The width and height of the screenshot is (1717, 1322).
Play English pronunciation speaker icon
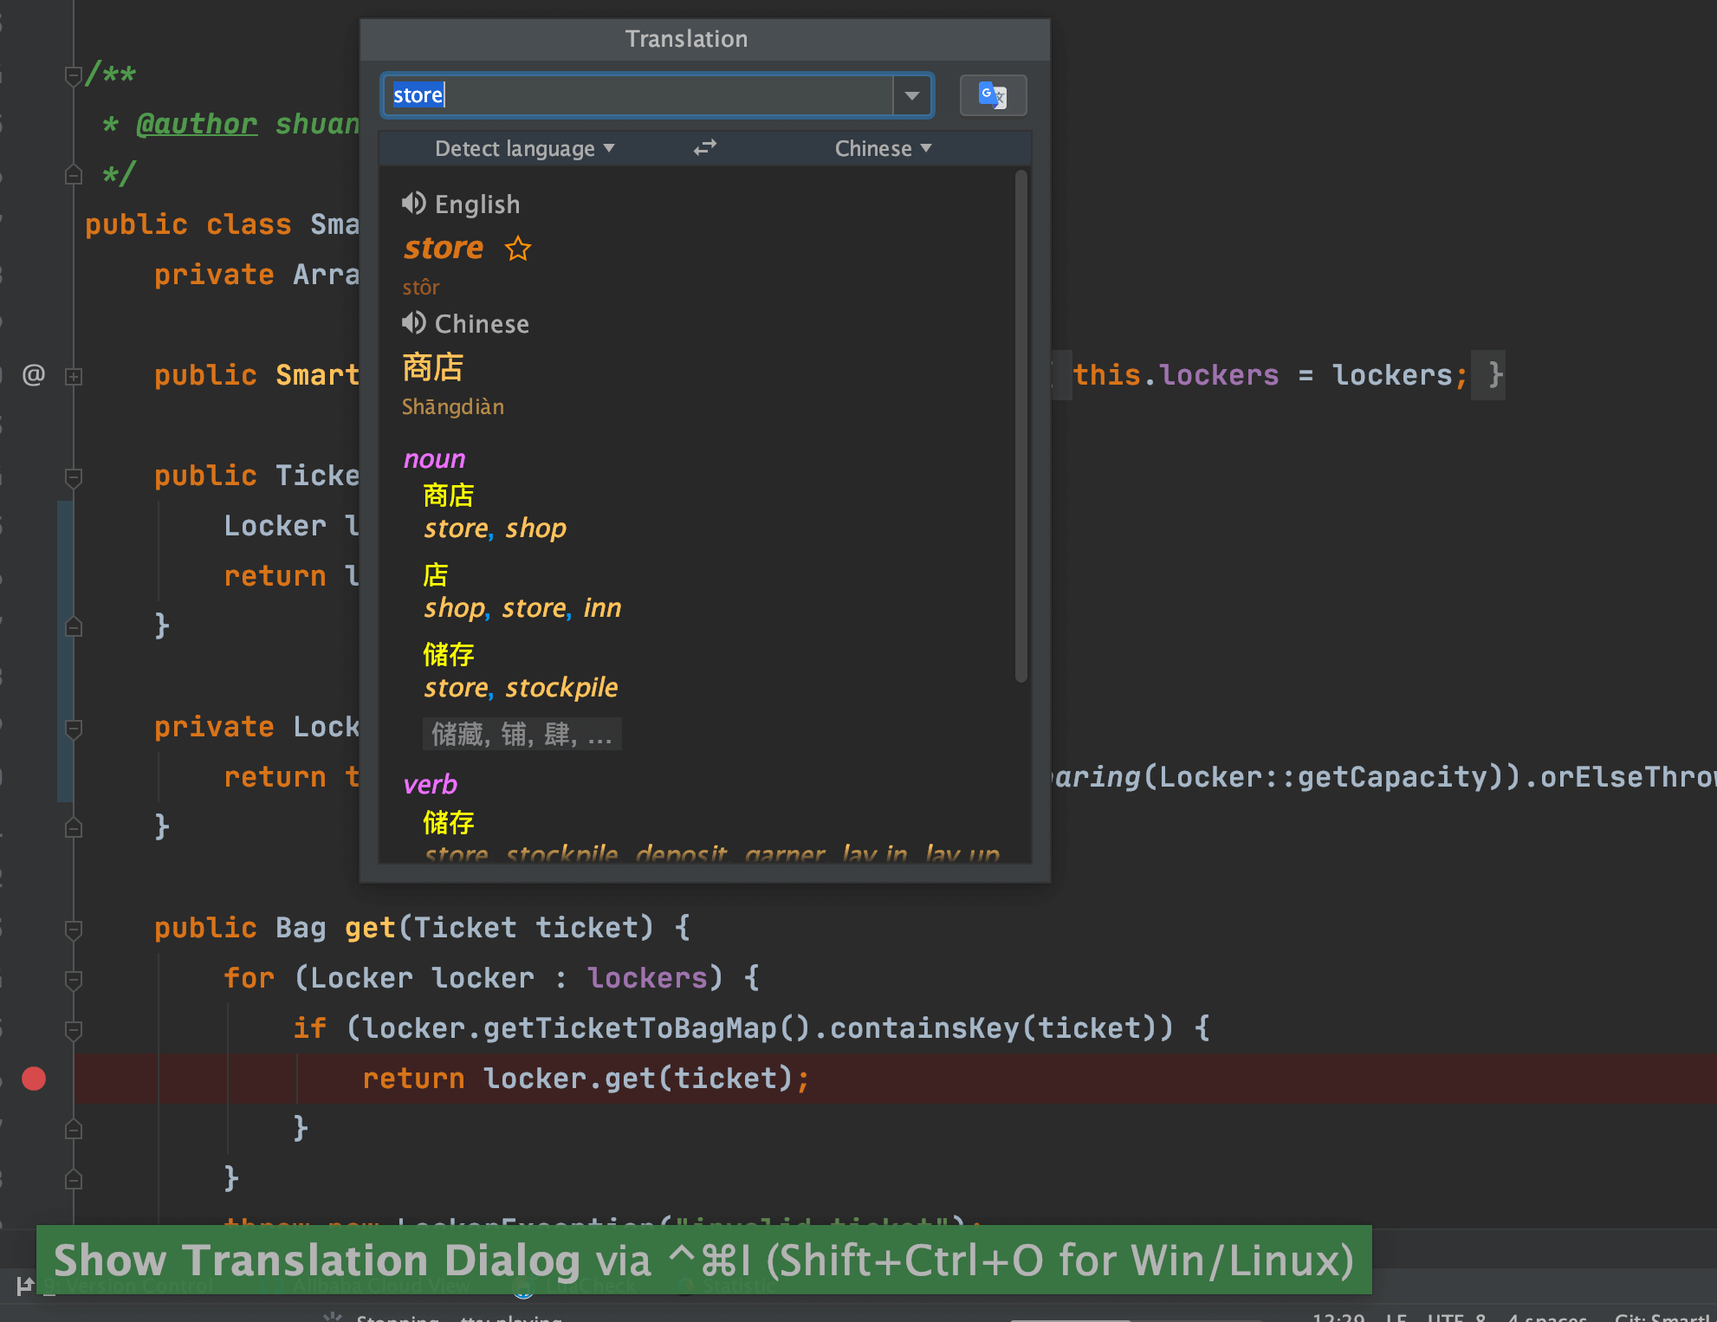(x=413, y=204)
